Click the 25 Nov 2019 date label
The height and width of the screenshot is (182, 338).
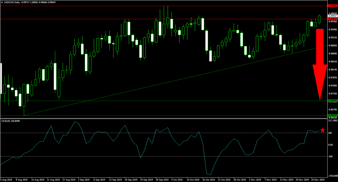318,179
